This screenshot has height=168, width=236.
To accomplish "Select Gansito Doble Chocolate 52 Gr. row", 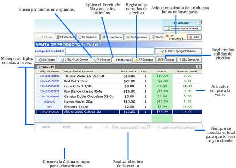I will tap(118, 96).
